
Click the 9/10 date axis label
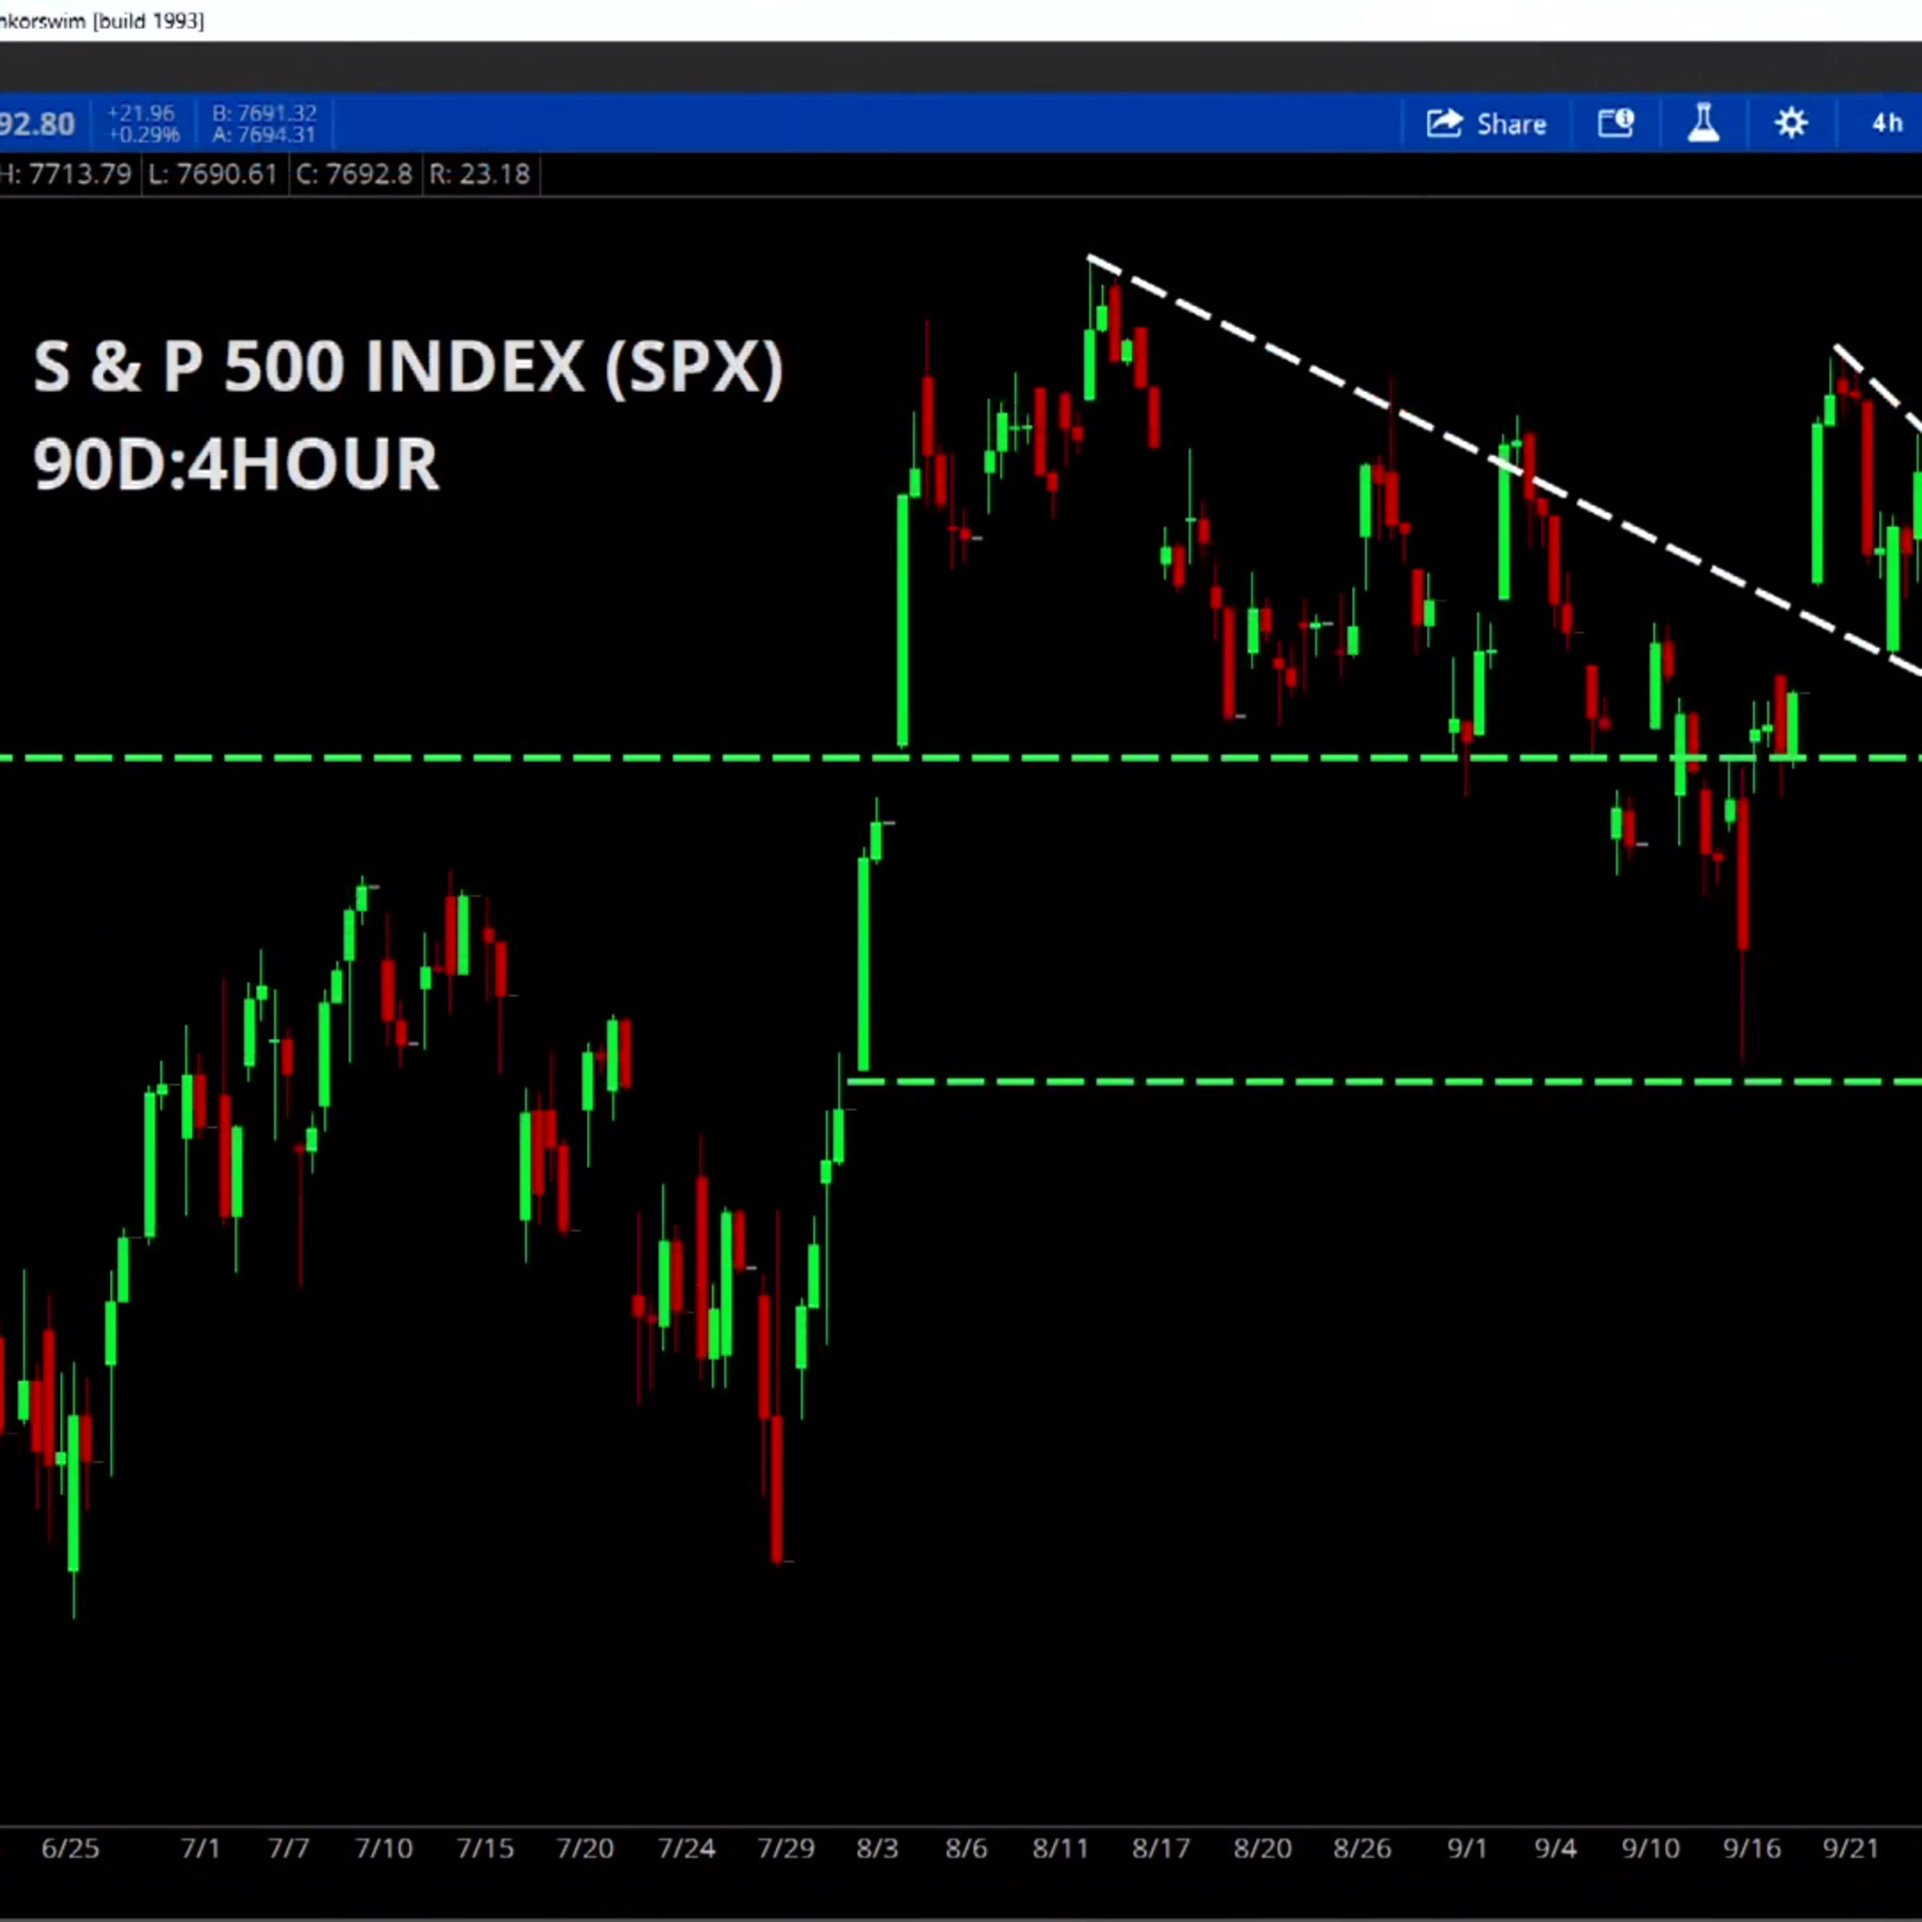click(x=1650, y=1848)
